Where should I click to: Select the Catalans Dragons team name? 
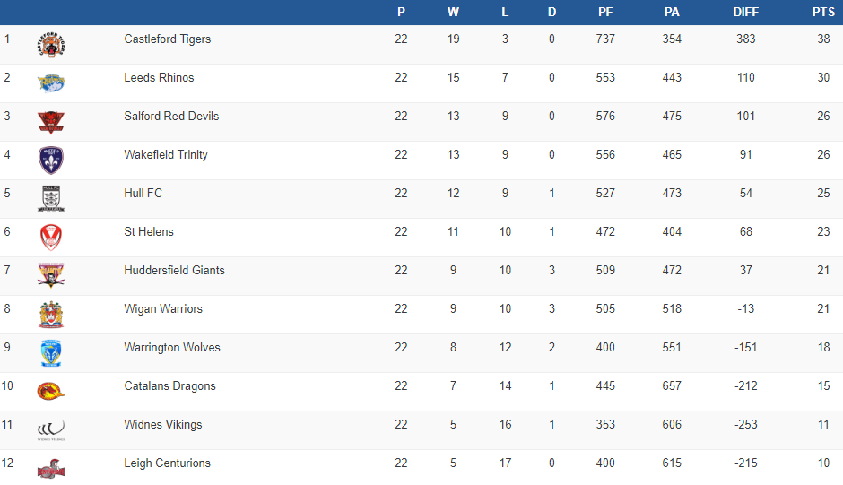169,386
